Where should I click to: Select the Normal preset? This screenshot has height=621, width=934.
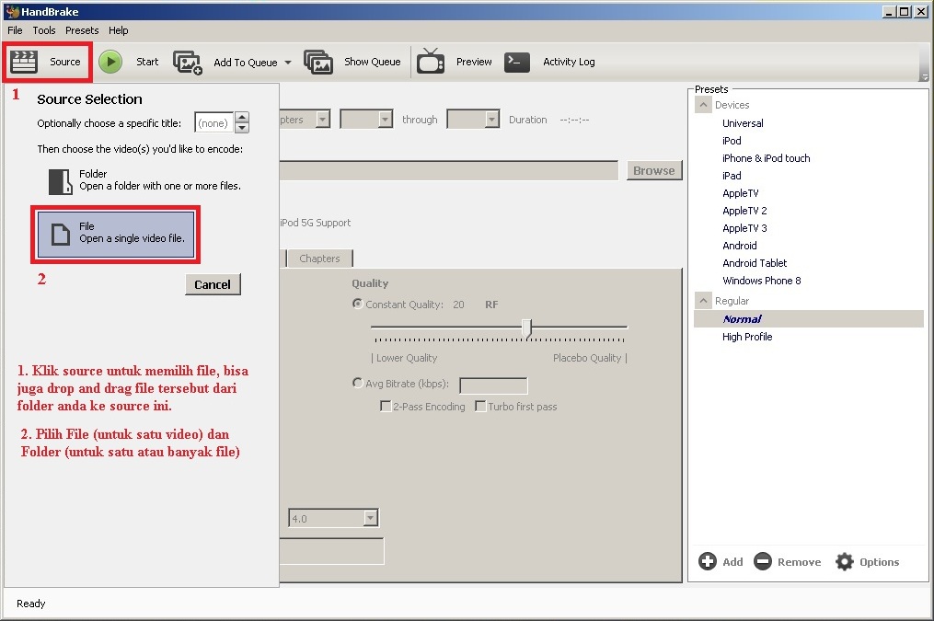click(x=808, y=318)
